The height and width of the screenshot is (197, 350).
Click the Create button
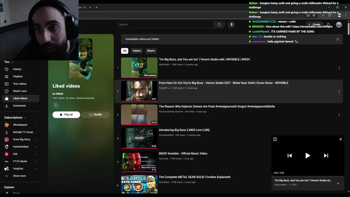314,25
